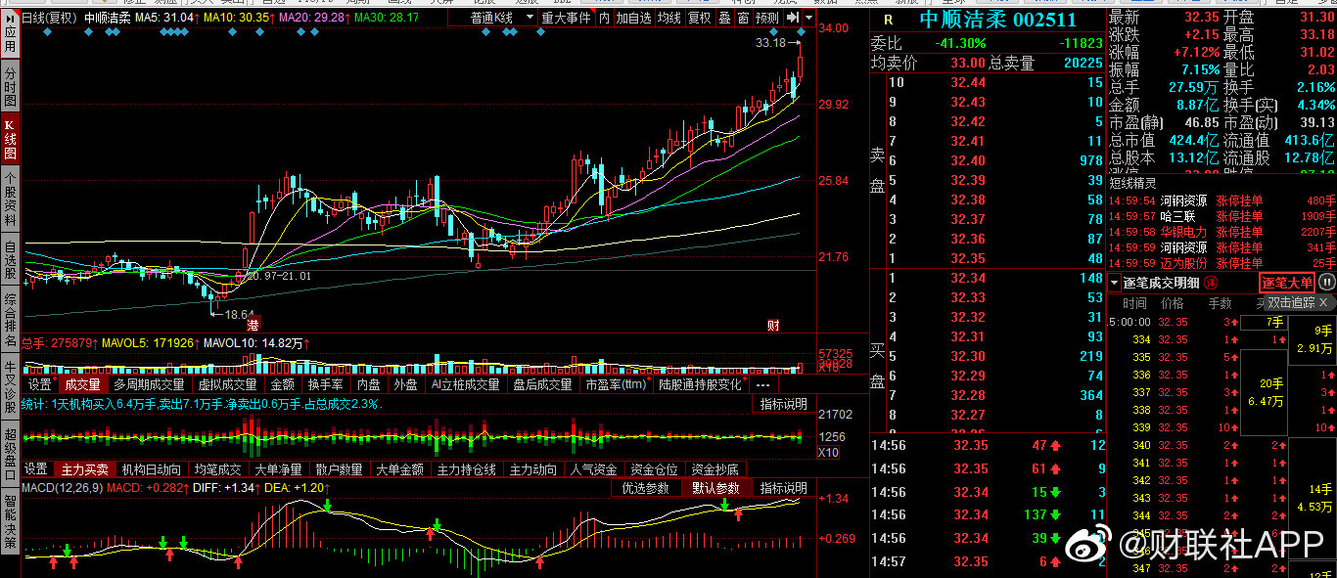This screenshot has width=1337, height=578.
Task: Select the 盘后成交量 indicator tab
Action: (x=542, y=385)
